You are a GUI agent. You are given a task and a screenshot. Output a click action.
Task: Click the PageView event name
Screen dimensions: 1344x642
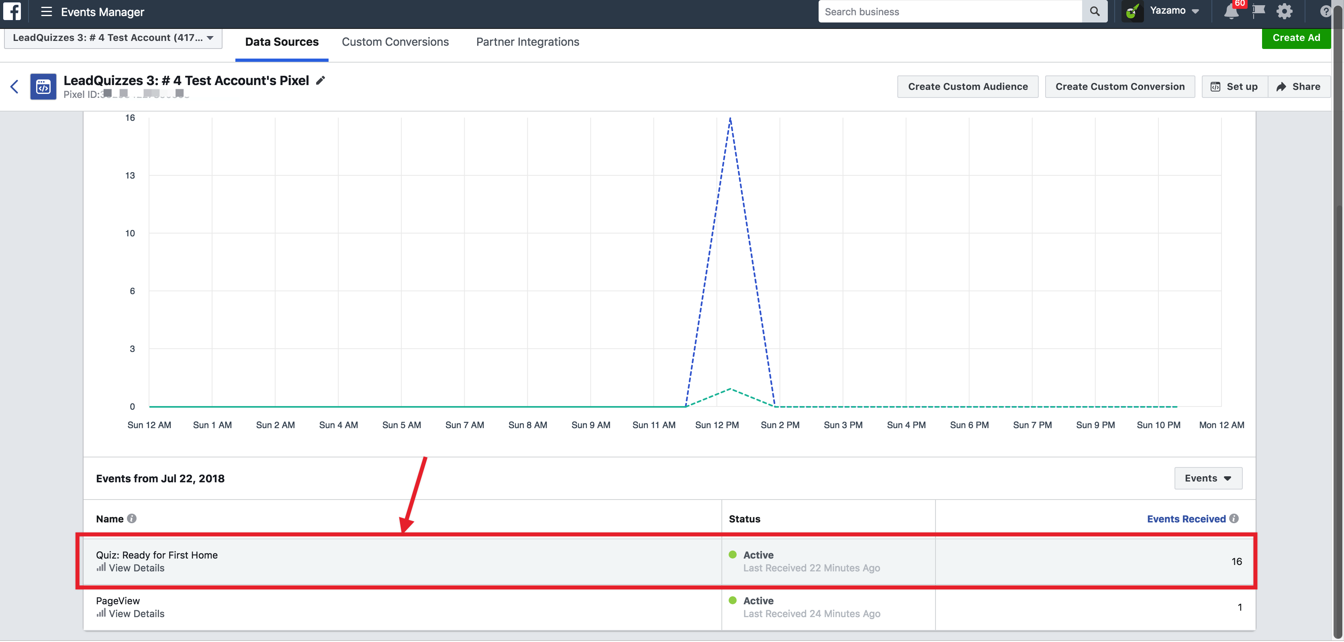pyautogui.click(x=118, y=601)
